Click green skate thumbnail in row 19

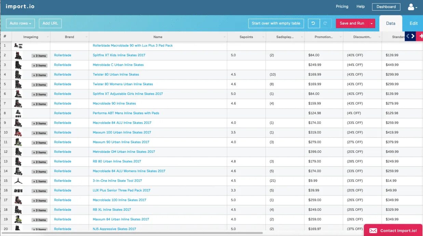(x=18, y=220)
